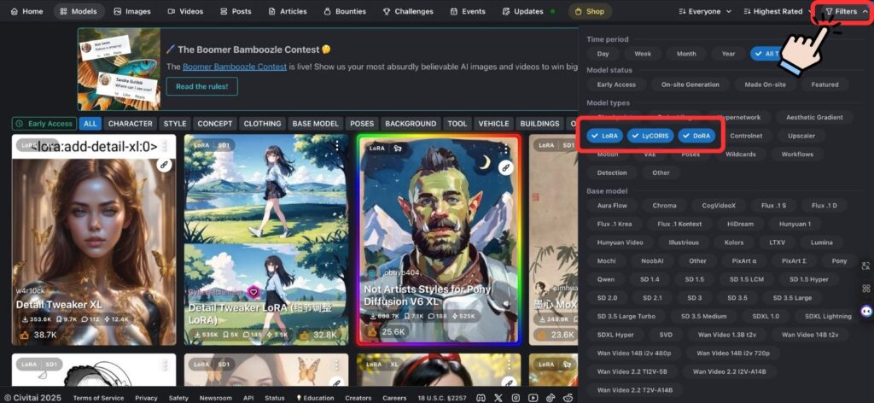Click the X (Twitter) footer icon
This screenshot has height=403, width=874.
[498, 398]
